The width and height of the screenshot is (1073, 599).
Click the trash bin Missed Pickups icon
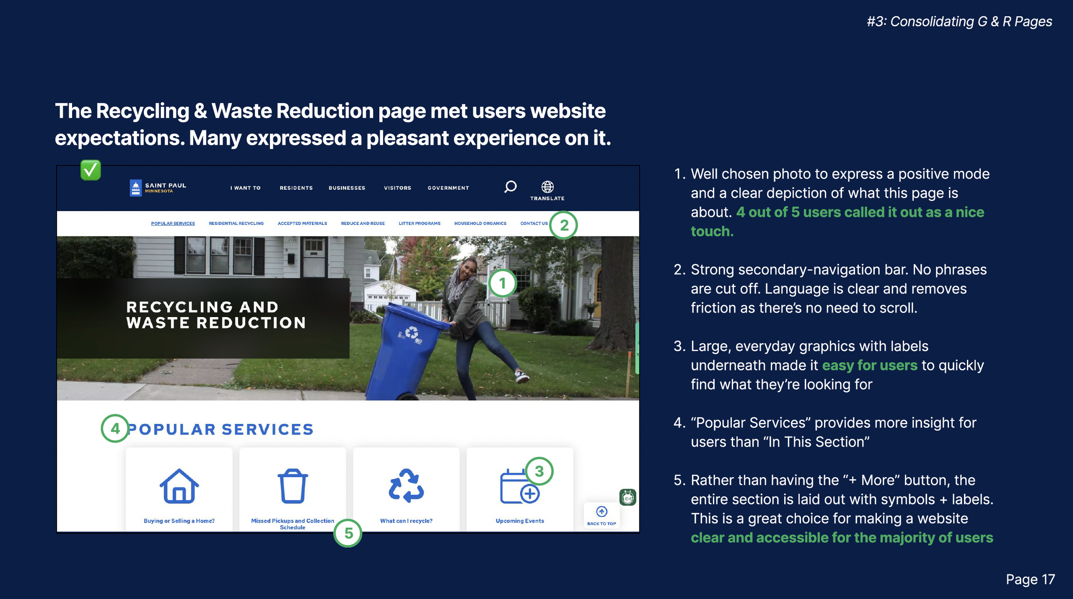293,486
